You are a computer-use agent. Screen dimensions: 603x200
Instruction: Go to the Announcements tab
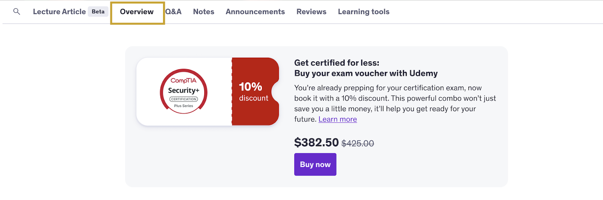coord(255,12)
